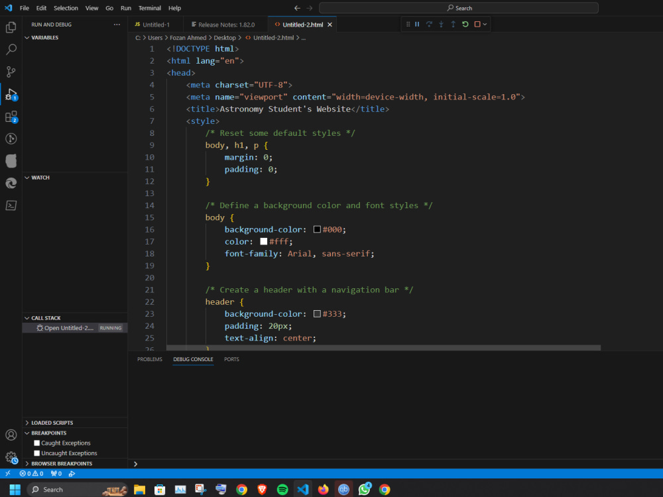Viewport: 663px width, 497px height.
Task: Click the Fozan Ahmed breadcrumb segment
Action: point(188,38)
